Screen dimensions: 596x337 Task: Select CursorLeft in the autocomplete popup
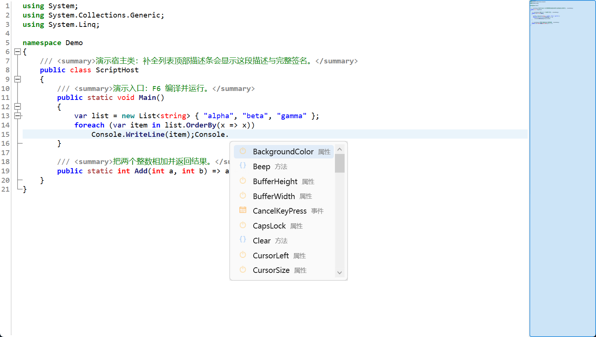click(x=284, y=256)
